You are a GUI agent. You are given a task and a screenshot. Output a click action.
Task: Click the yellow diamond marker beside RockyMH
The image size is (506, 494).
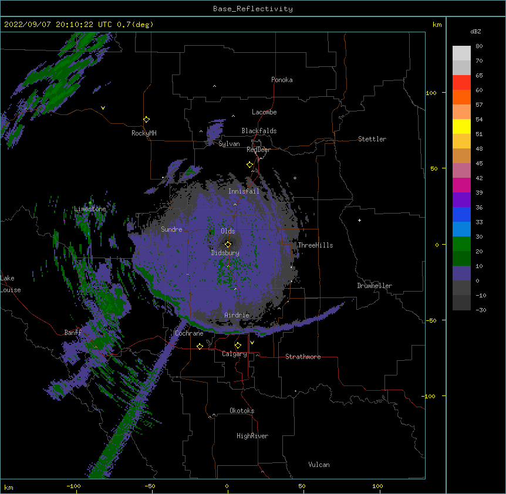[146, 120]
